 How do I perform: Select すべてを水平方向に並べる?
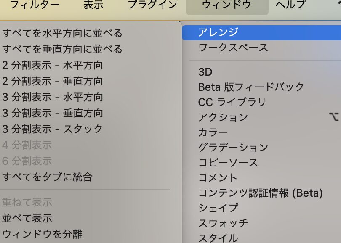tap(62, 33)
